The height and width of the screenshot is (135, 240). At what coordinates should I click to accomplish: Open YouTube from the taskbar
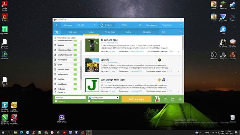coord(64,132)
